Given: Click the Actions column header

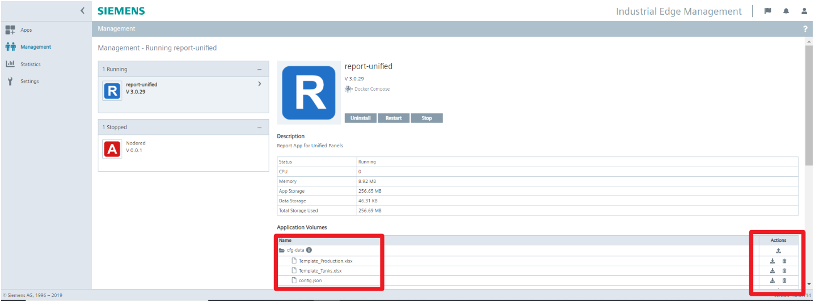Looking at the screenshot, I should (779, 240).
